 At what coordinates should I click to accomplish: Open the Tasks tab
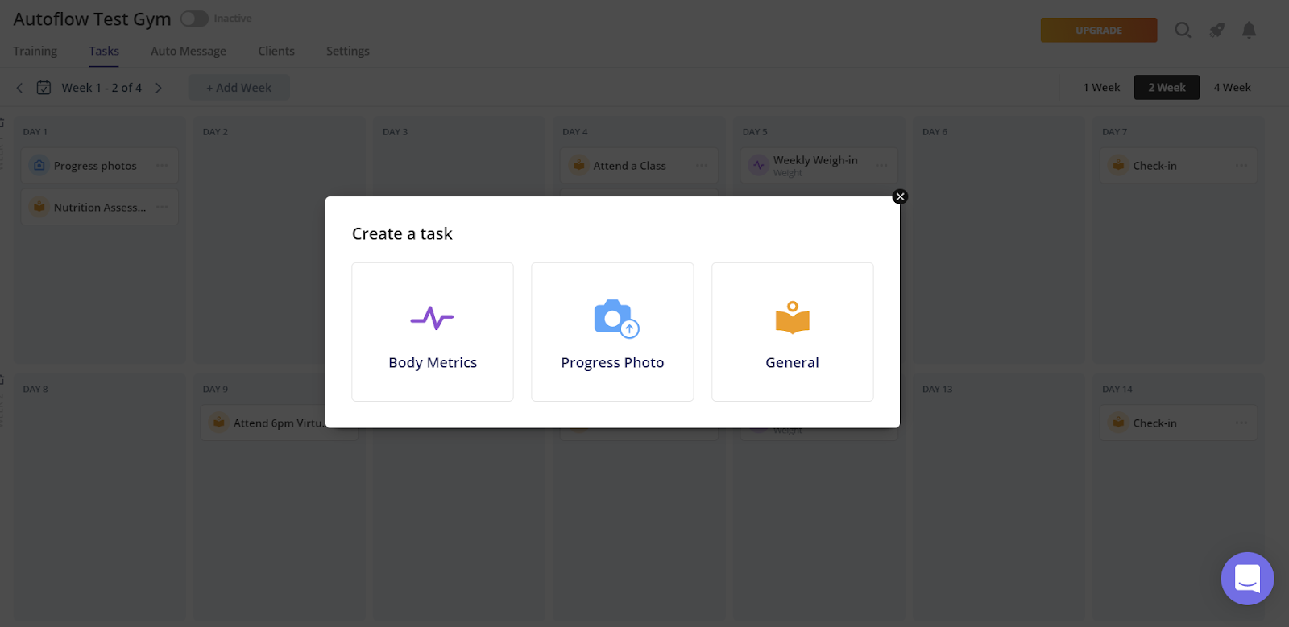[x=104, y=51]
